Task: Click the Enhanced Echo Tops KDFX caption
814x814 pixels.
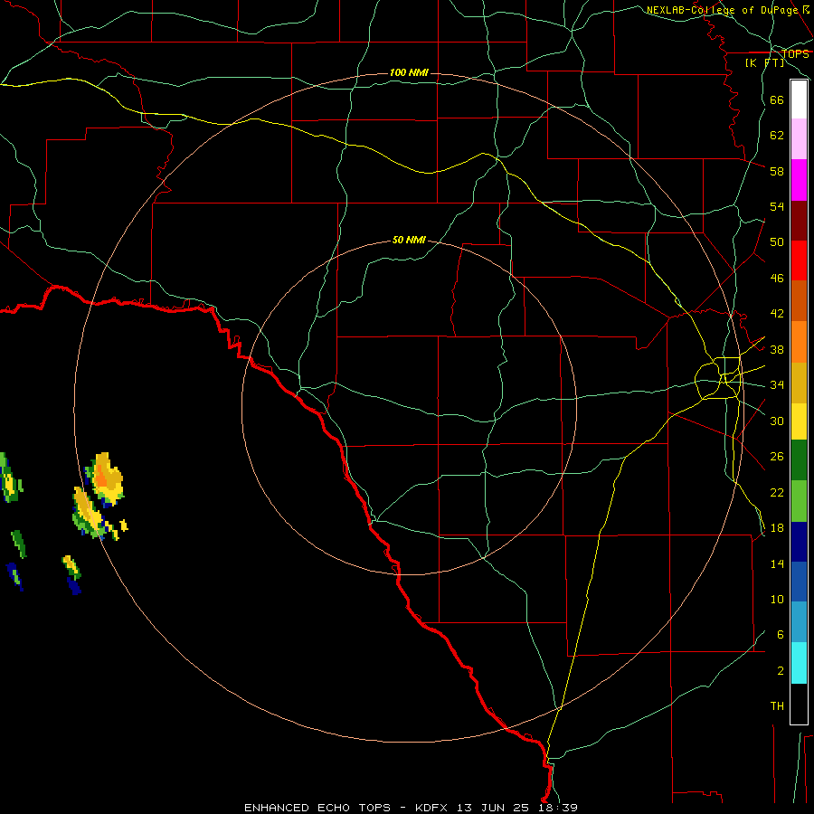Action: point(411,808)
